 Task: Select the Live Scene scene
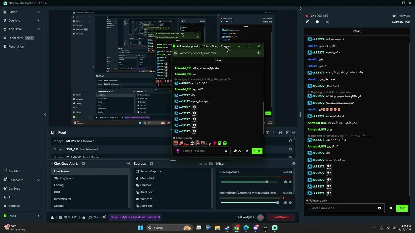point(90,171)
